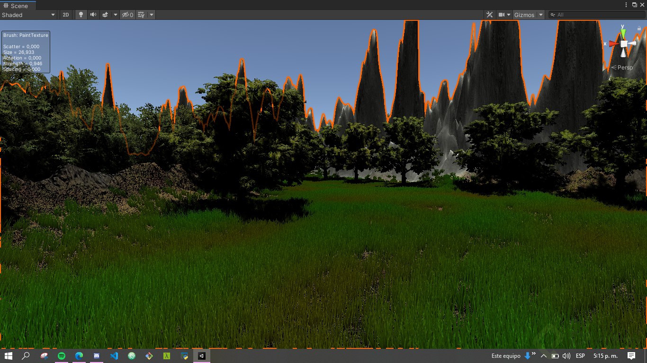Open the battery status tray icon

(555, 356)
